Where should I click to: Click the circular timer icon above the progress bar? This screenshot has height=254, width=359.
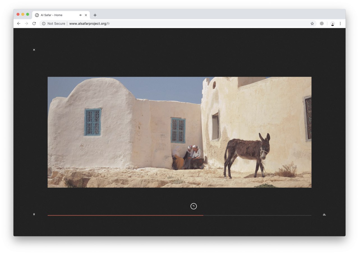tap(194, 206)
